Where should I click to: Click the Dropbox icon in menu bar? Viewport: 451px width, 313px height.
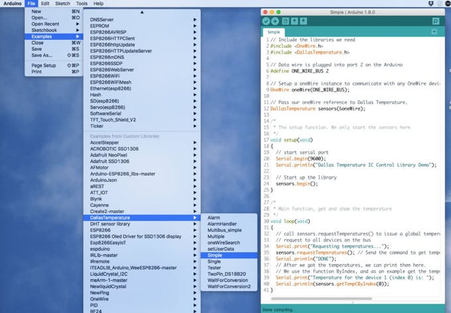(x=432, y=4)
